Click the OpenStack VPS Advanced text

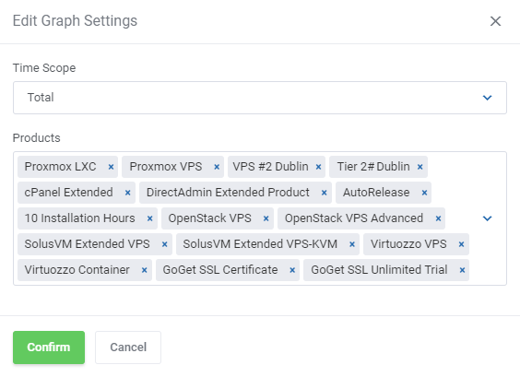(x=354, y=218)
